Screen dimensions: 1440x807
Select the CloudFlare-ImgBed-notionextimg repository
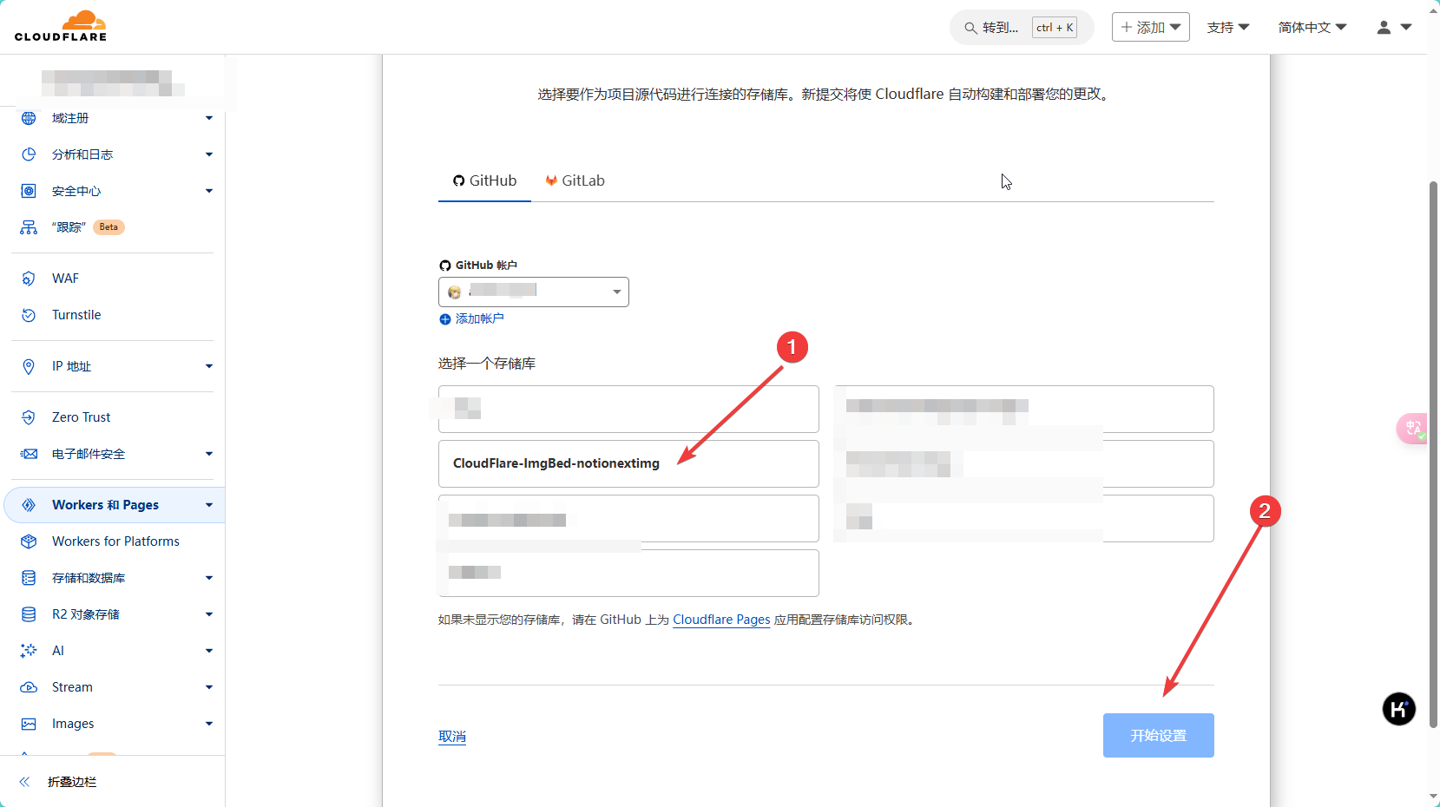(628, 463)
